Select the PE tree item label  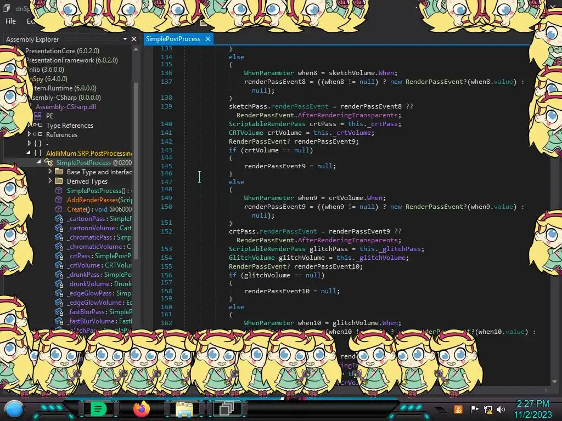[49, 116]
